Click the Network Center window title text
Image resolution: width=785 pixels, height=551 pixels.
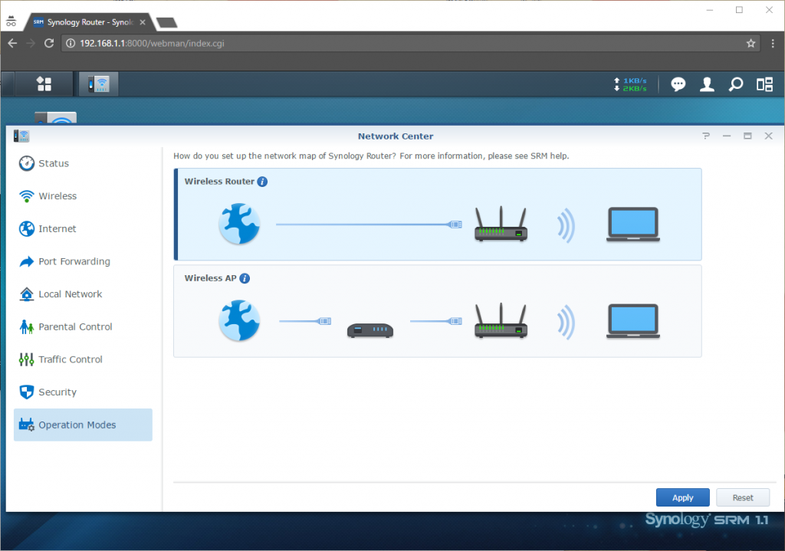coord(396,136)
